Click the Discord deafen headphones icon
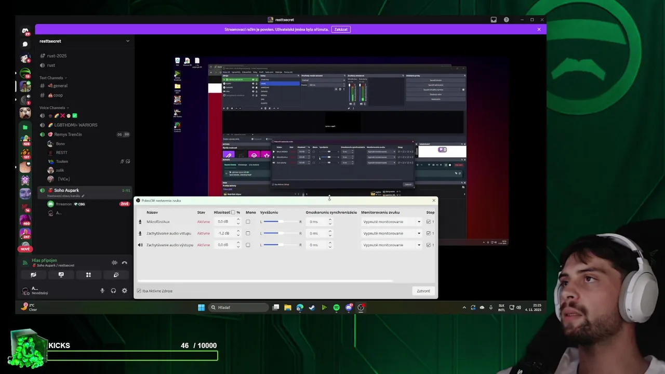 (x=113, y=290)
